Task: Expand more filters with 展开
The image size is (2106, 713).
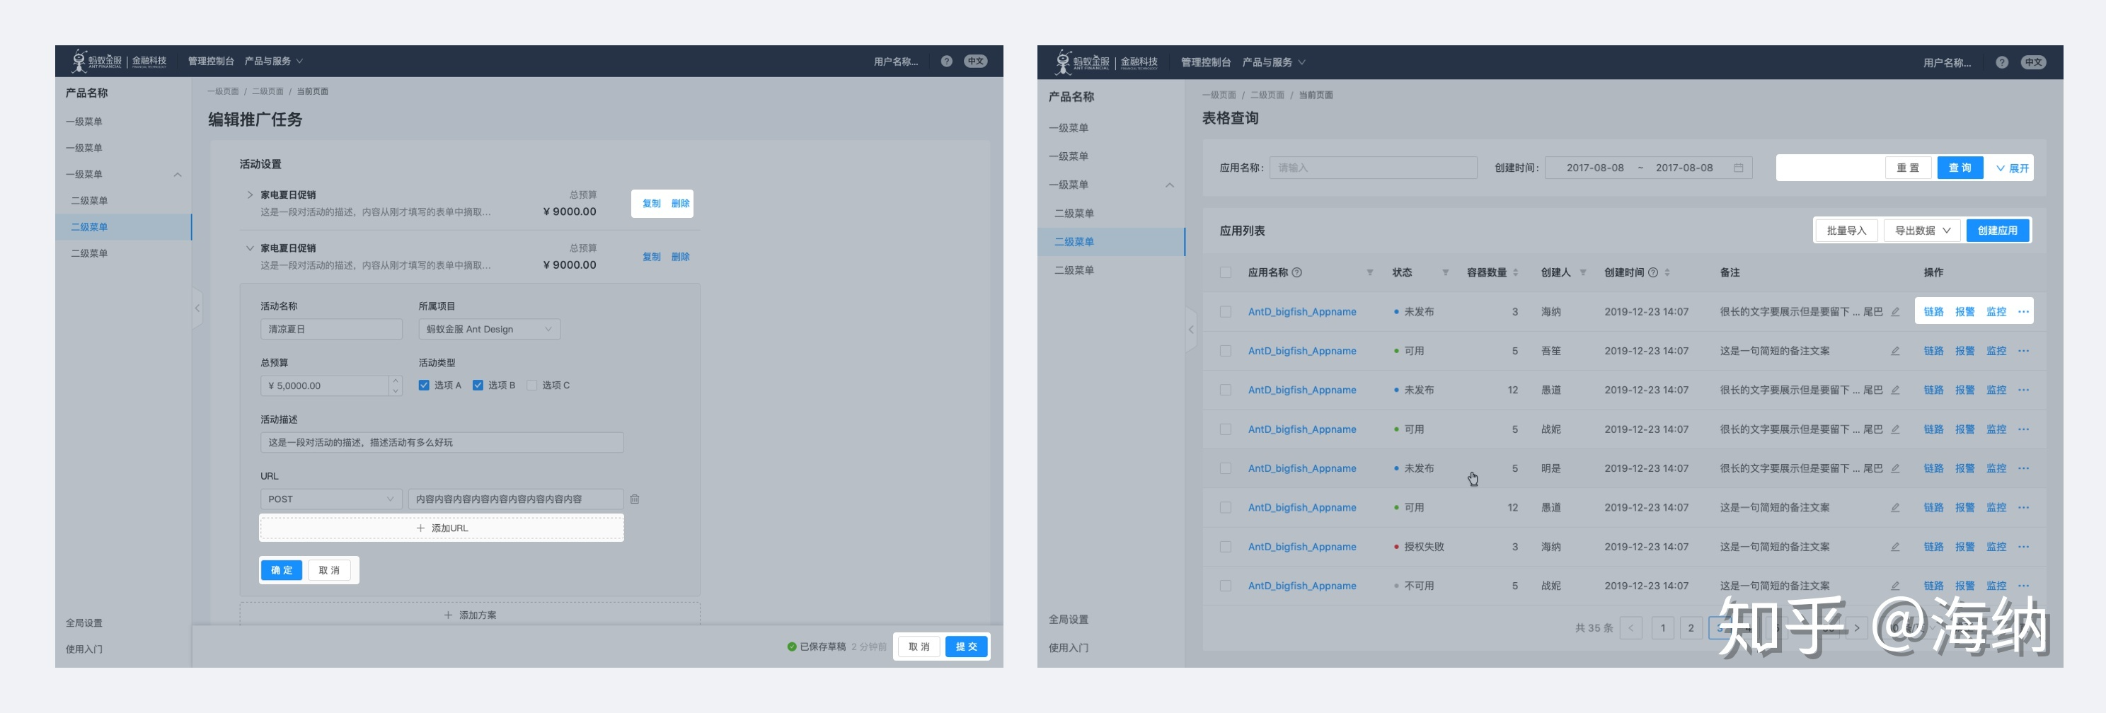Action: (2012, 168)
